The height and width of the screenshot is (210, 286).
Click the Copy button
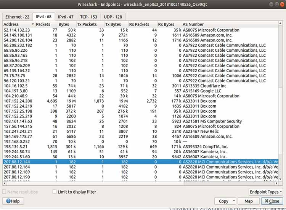point(223,201)
